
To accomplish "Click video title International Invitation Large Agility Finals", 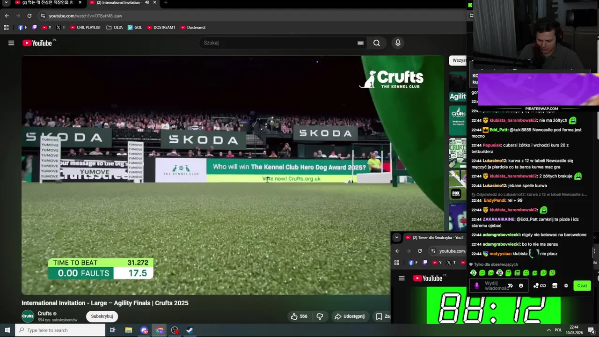I will (x=105, y=303).
